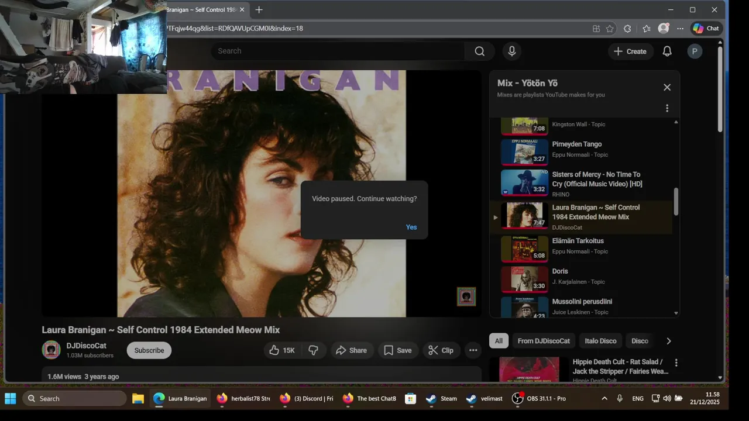Open YouTube notifications bell

[x=667, y=51]
